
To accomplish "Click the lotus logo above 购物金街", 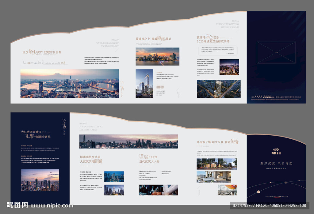I will click(276, 149).
